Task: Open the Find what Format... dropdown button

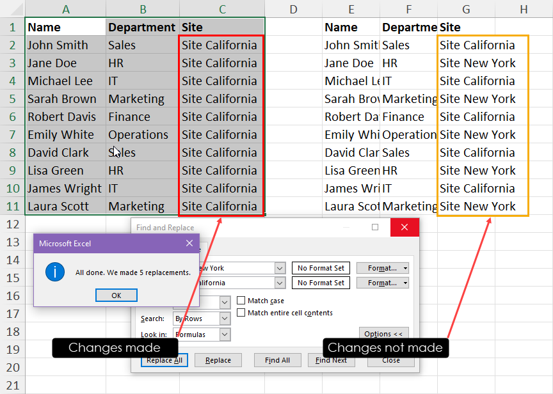Action: (x=383, y=268)
